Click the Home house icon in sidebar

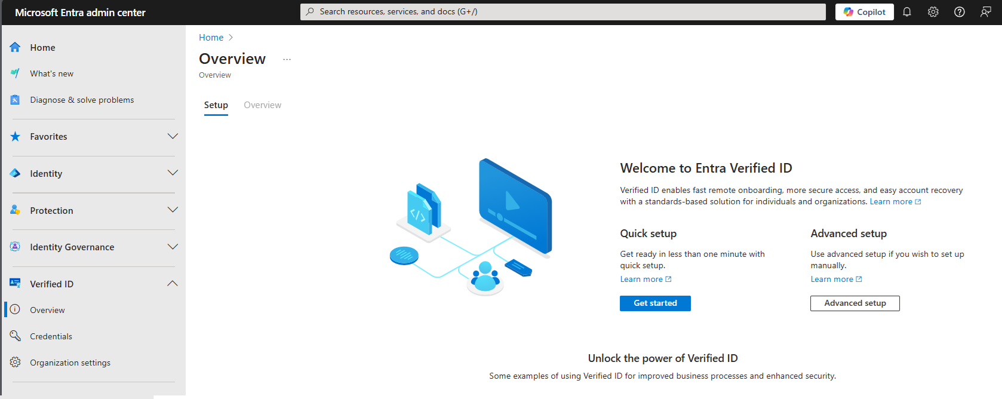(x=15, y=47)
